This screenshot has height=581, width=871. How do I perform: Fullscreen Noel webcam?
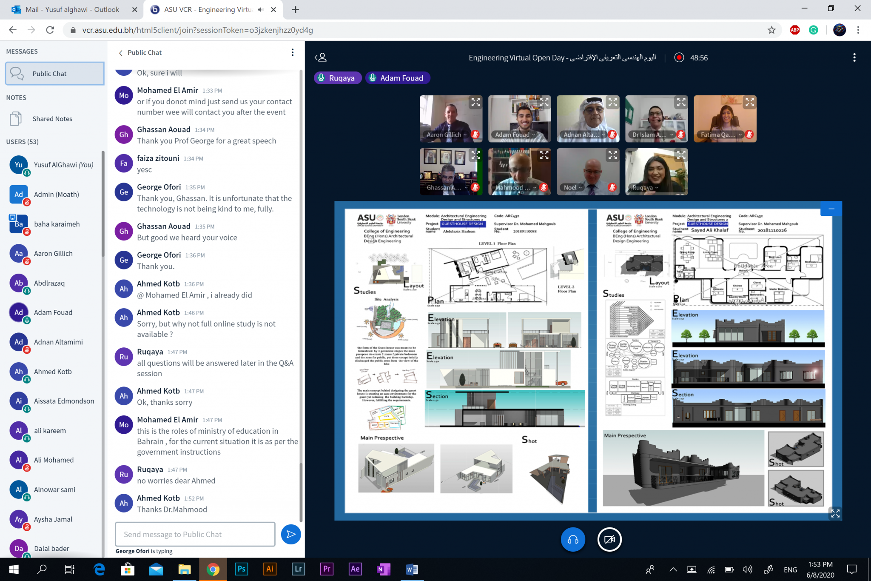tap(612, 155)
